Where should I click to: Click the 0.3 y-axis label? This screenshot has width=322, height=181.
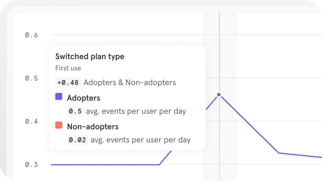31,164
